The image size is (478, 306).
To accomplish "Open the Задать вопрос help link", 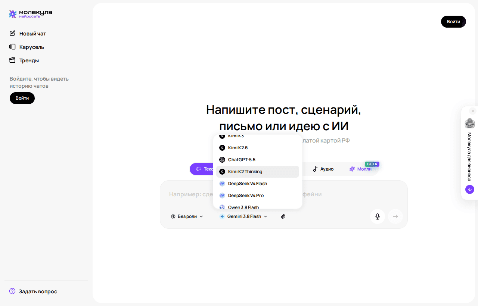I will (x=33, y=291).
